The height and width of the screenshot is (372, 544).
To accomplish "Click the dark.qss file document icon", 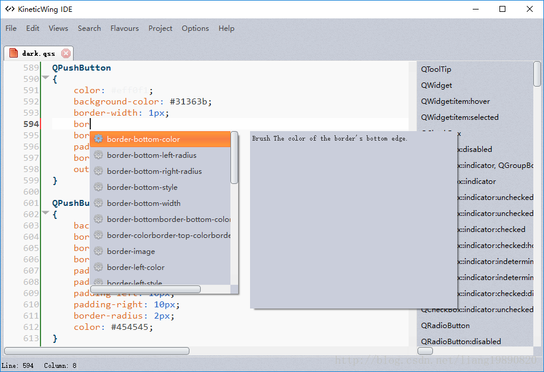I will point(14,53).
